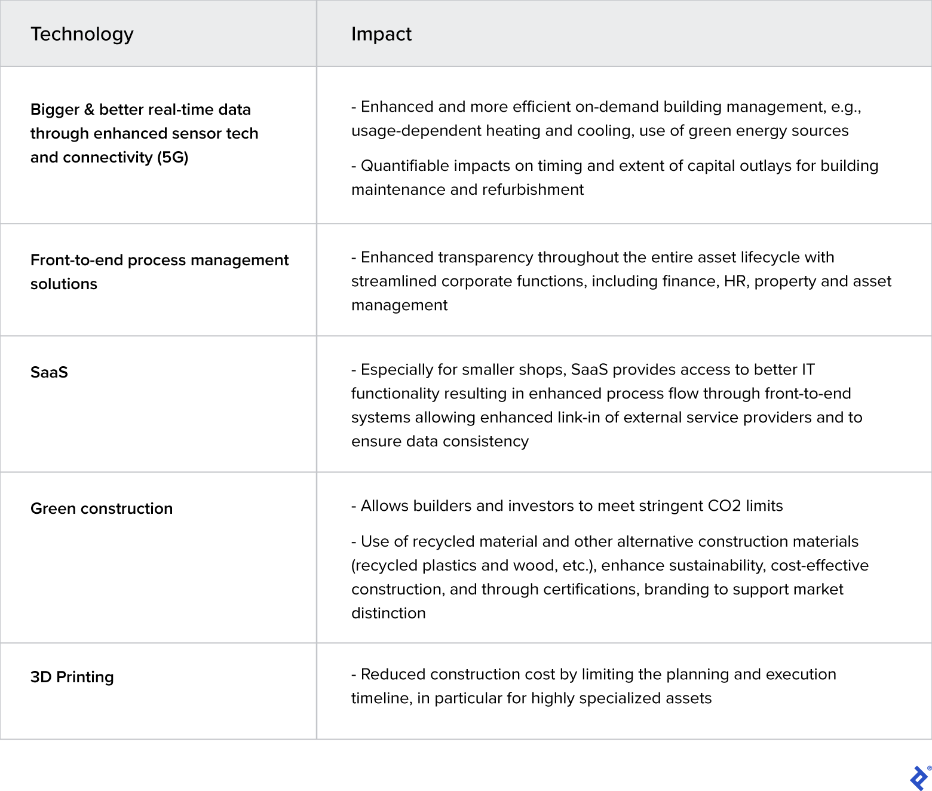Click 'and connectivity (5G)' text line
This screenshot has width=932, height=791.
(109, 157)
